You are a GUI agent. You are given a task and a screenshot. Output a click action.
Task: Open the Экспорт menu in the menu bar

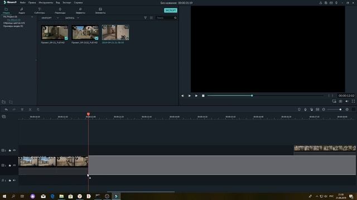point(67,3)
